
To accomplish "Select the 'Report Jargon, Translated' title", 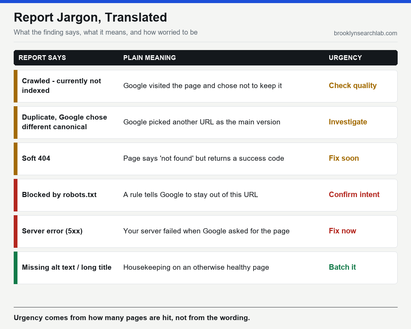I will (90, 17).
